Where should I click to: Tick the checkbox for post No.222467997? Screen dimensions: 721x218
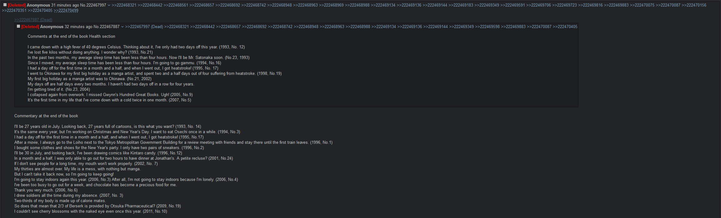(x=5, y=5)
